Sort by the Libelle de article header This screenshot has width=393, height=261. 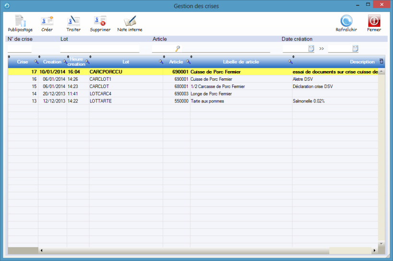point(241,62)
